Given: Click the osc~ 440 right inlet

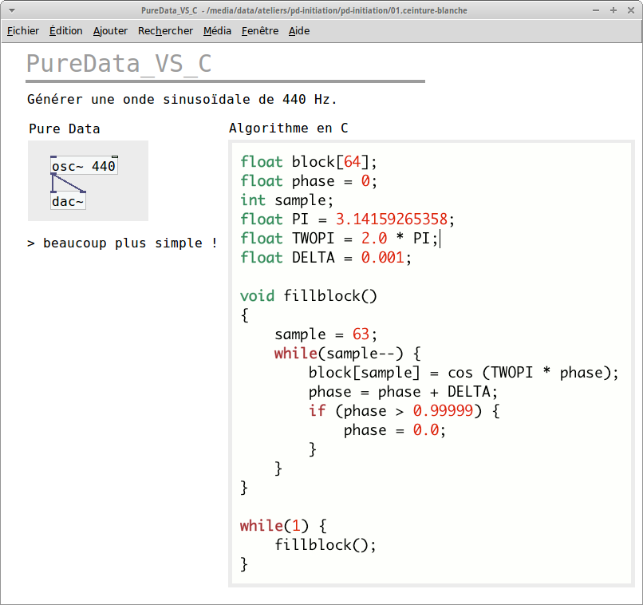Looking at the screenshot, I should [115, 157].
